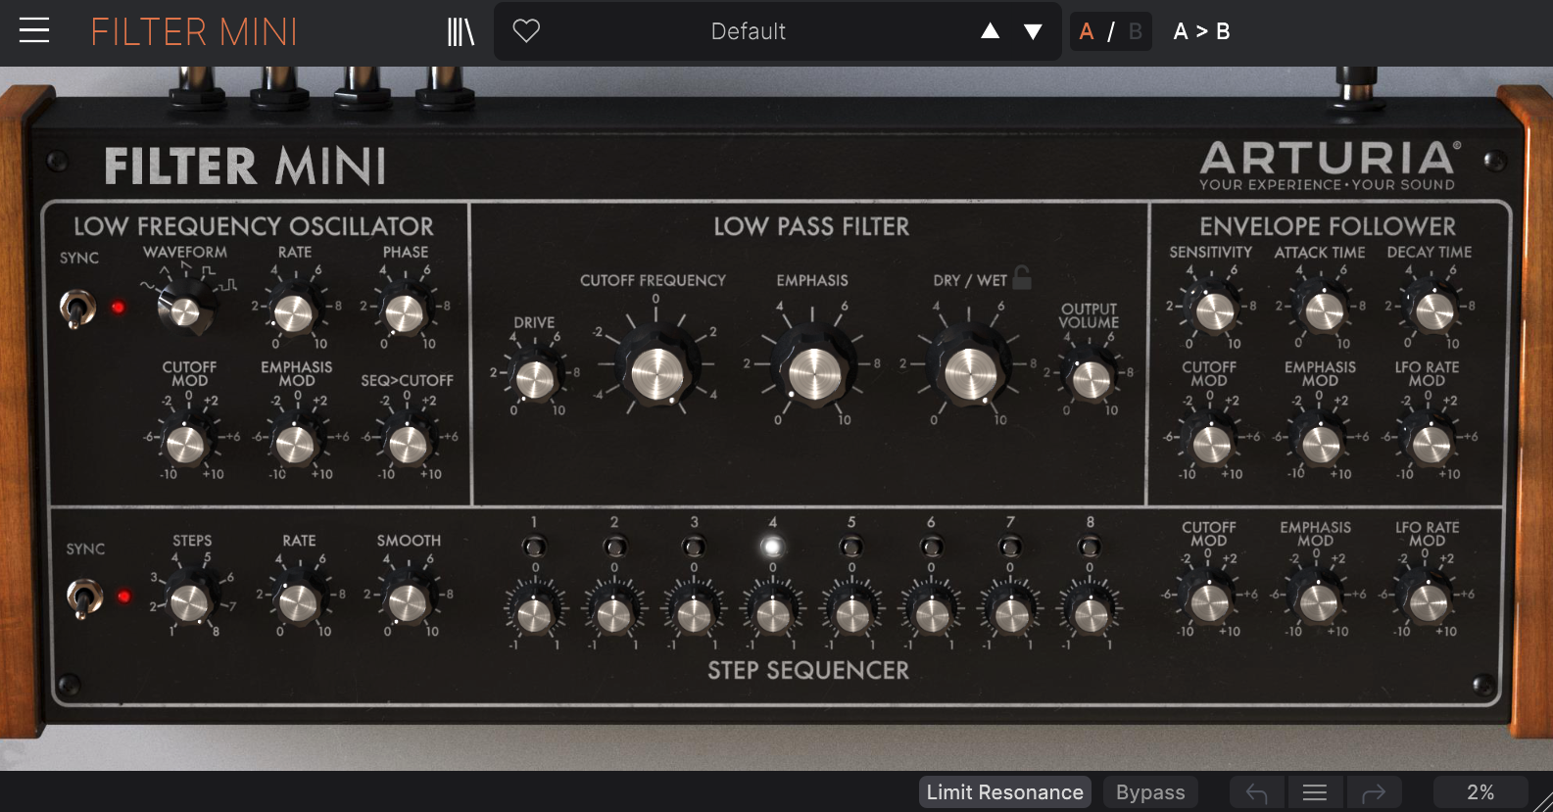The image size is (1553, 812).
Task: Click step 6 sequencer LED
Action: 932,546
